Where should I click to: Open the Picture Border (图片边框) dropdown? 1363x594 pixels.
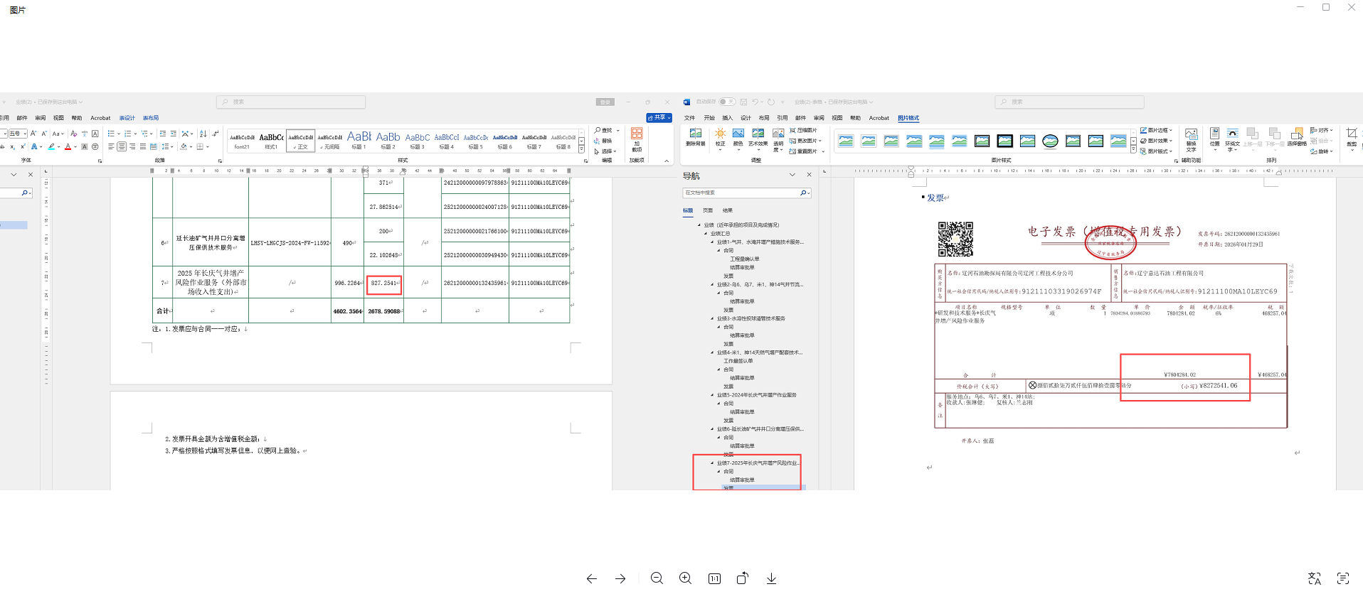[x=1156, y=130]
